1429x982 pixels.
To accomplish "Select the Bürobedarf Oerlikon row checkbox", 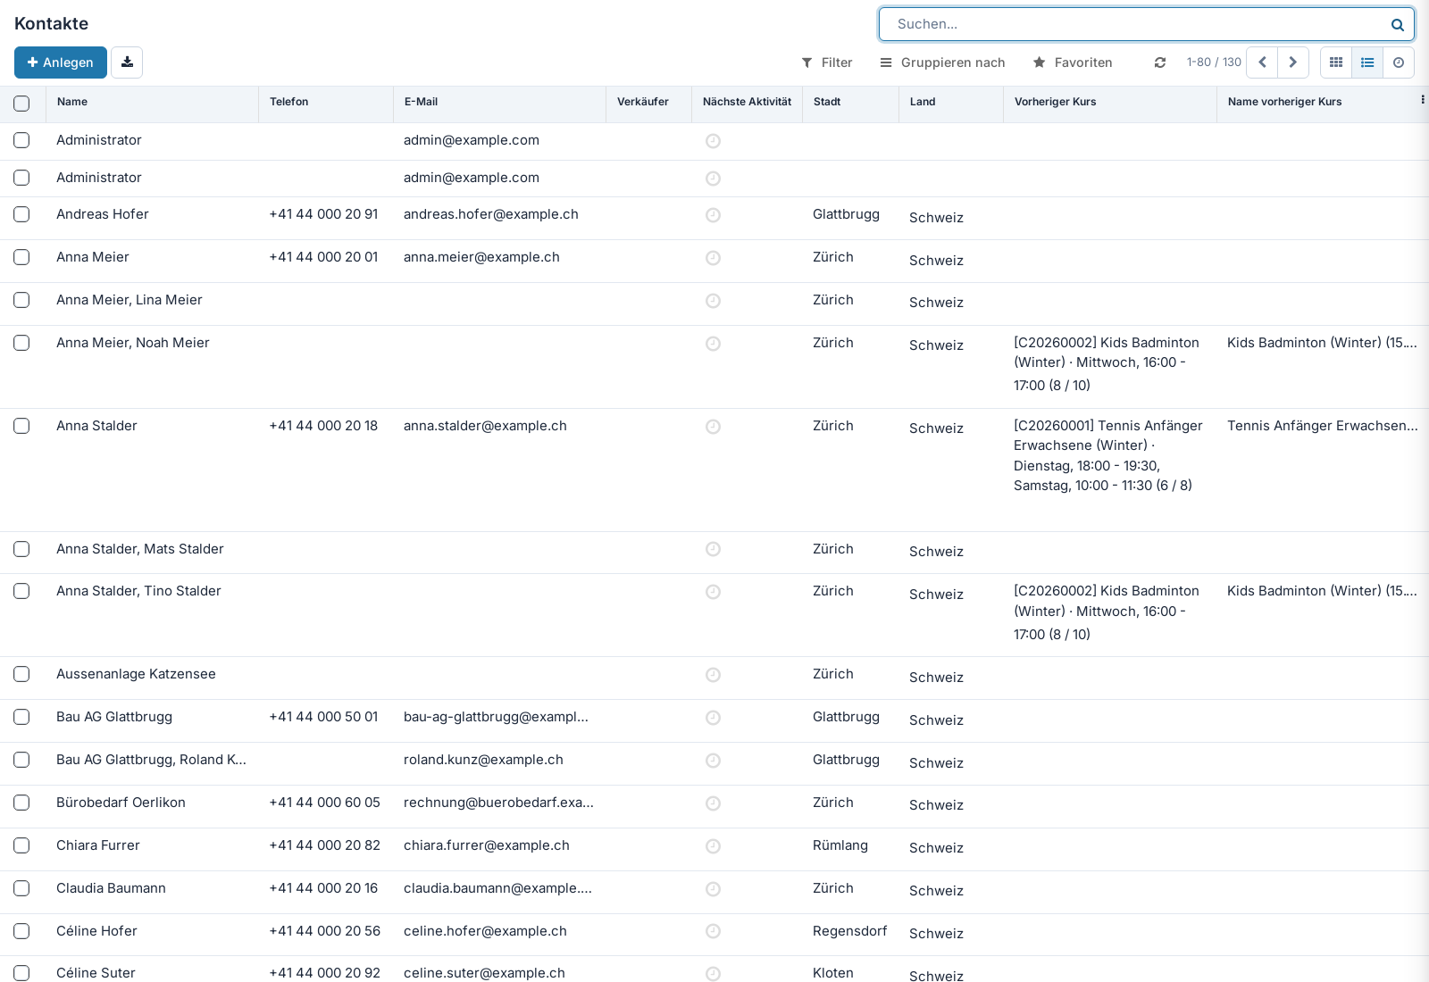I will 21,803.
